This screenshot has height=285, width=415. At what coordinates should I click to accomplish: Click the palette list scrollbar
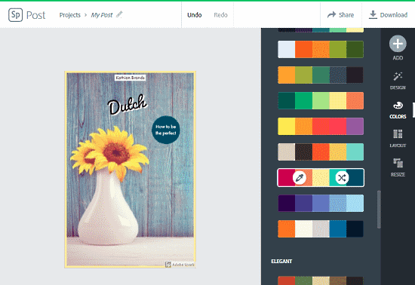[379, 209]
